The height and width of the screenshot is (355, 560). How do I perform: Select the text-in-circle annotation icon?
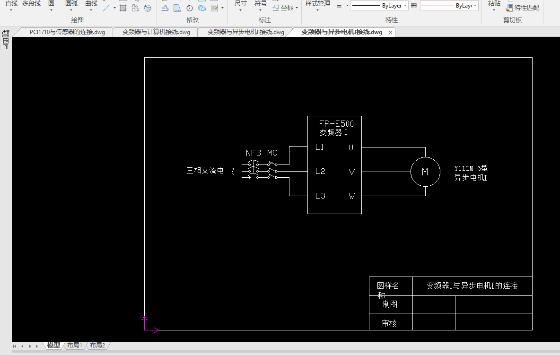coord(148,8)
